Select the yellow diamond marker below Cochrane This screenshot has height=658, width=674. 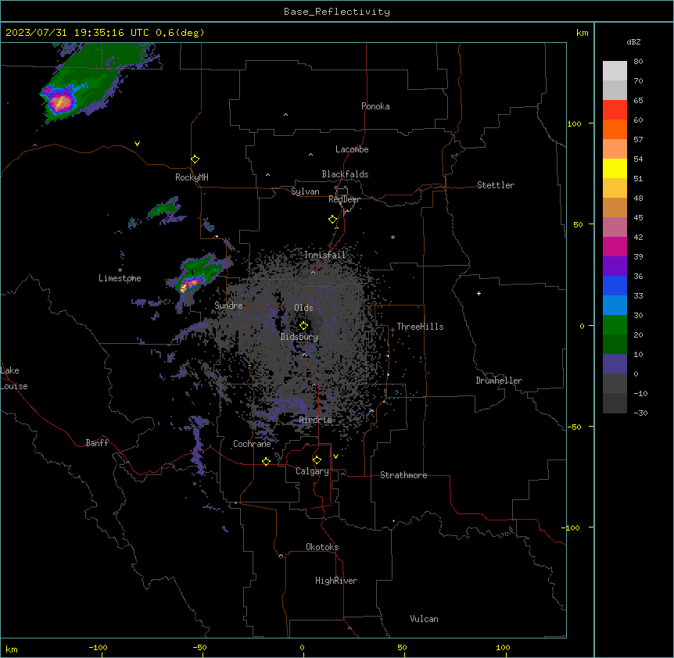pyautogui.click(x=266, y=461)
